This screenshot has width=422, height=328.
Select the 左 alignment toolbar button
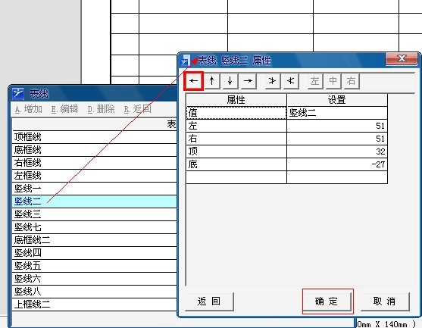[x=315, y=81]
